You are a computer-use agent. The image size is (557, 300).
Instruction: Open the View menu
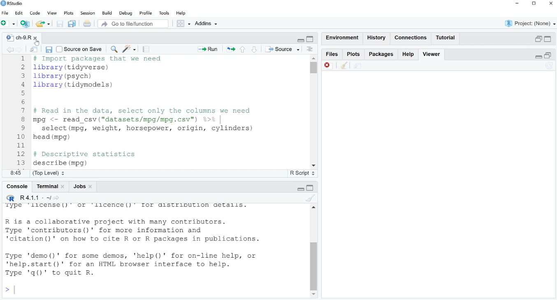(x=52, y=13)
